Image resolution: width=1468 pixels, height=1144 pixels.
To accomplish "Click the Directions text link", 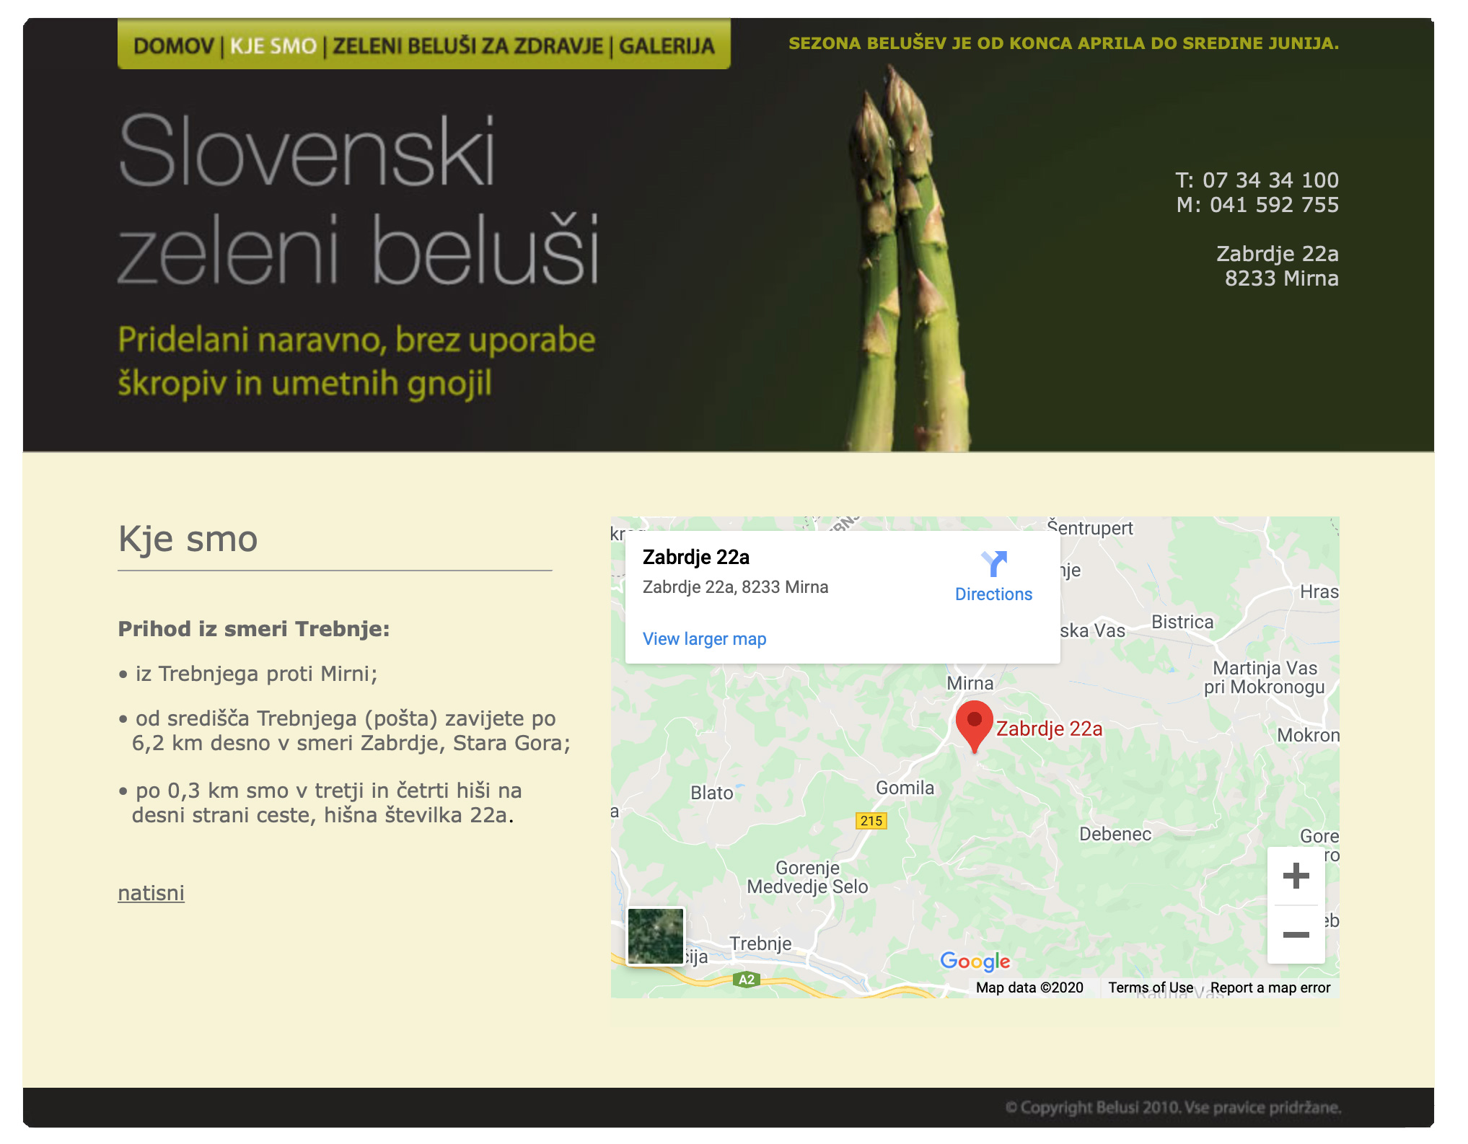I will (993, 594).
